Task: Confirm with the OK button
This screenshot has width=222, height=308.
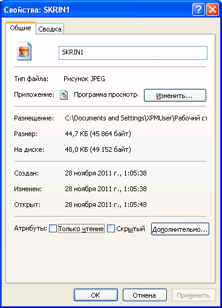Action: click(x=96, y=295)
